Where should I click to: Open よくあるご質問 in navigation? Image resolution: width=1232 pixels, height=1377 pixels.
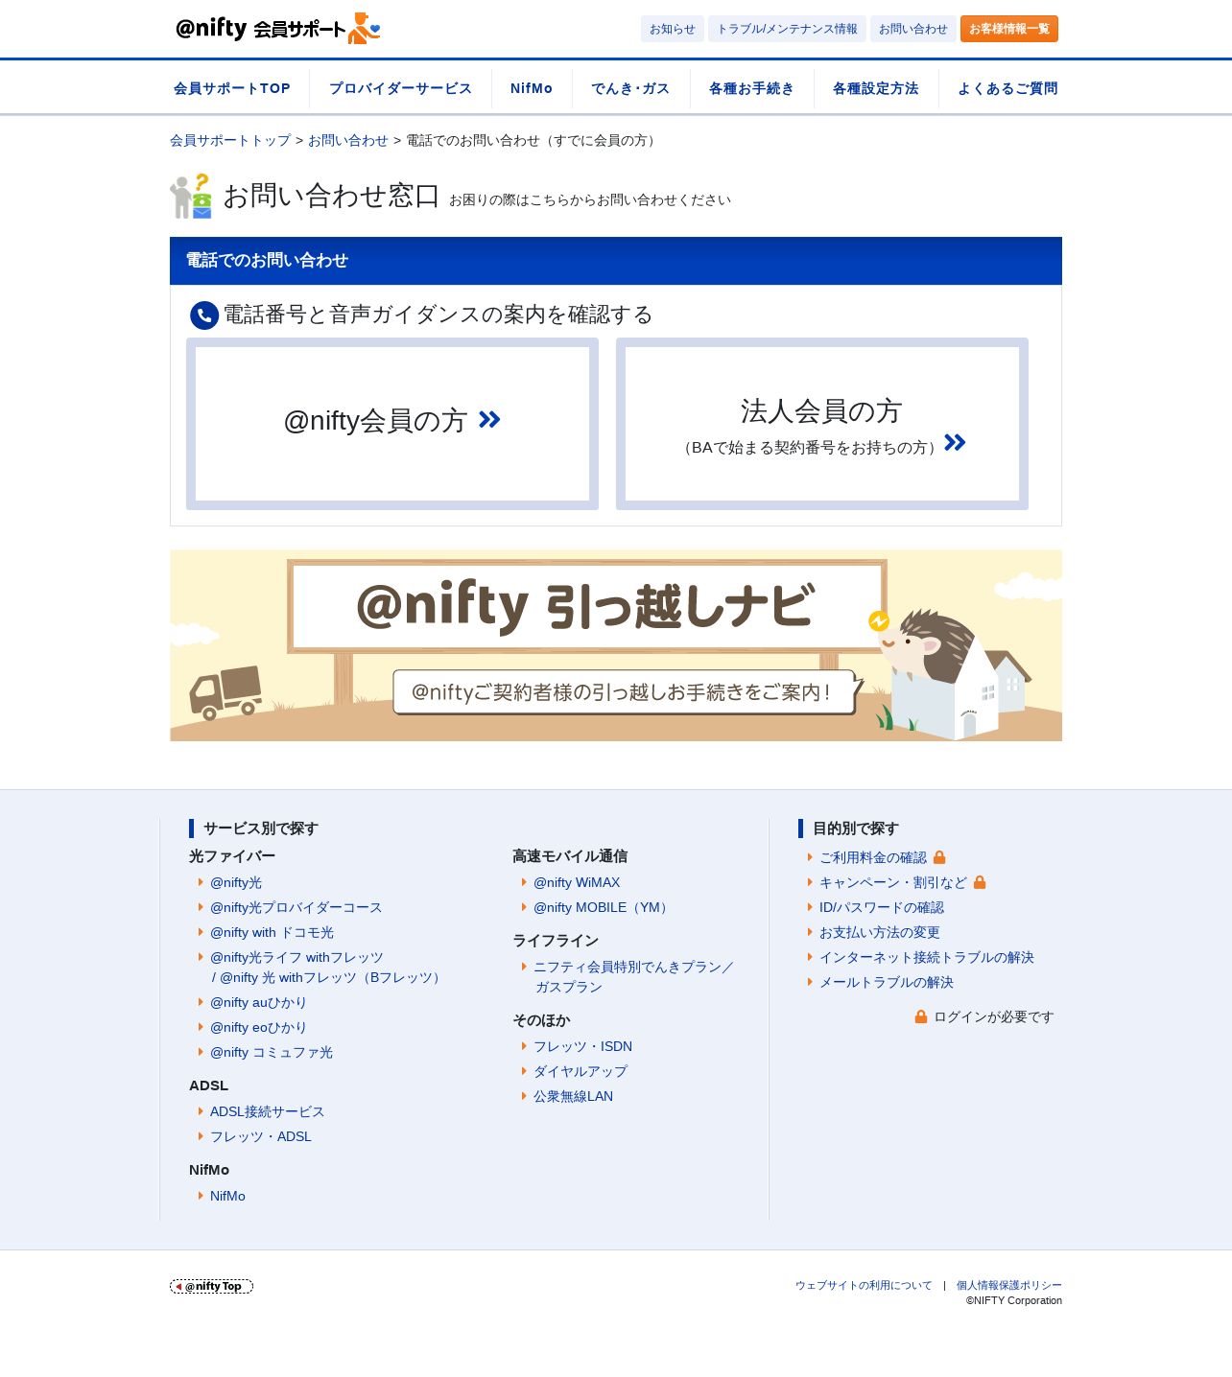click(x=1007, y=88)
